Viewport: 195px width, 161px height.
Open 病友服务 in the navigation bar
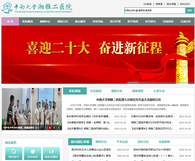[x=80, y=21]
